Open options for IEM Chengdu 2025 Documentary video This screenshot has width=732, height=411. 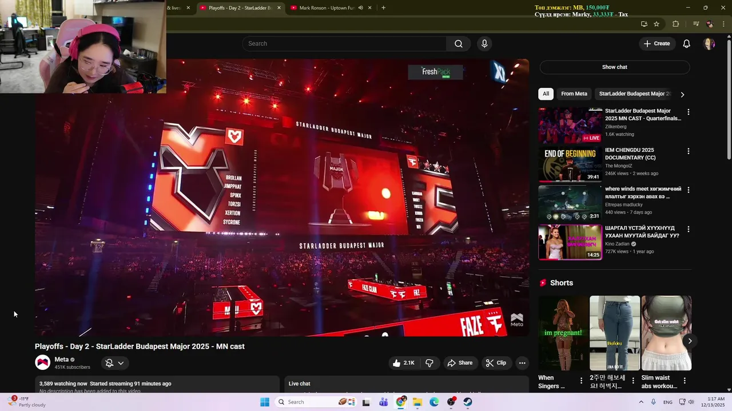[688, 151]
